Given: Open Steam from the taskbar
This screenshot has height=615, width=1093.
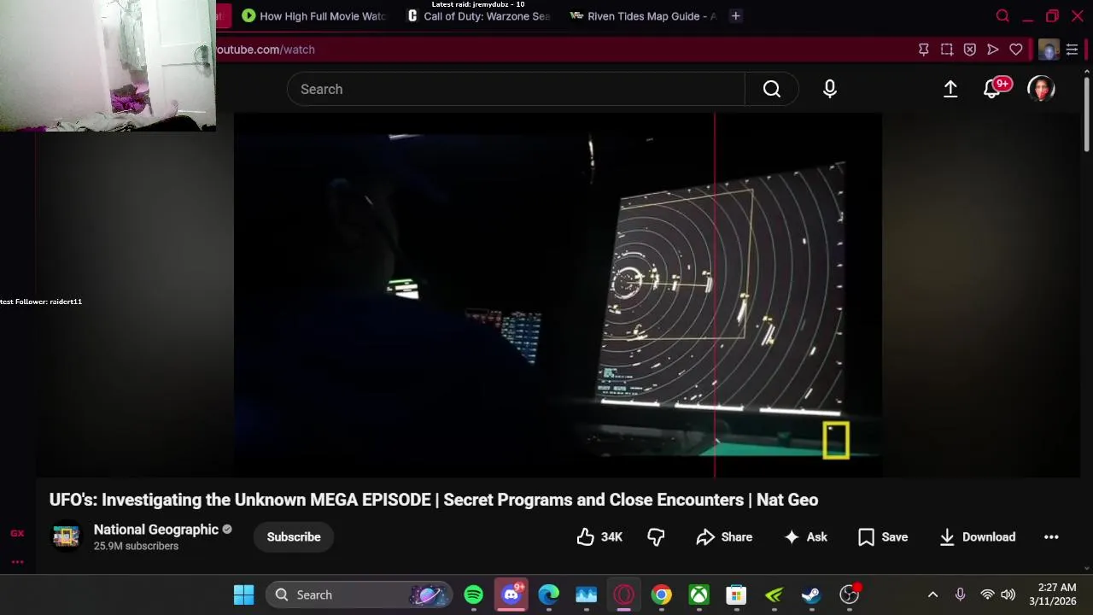Looking at the screenshot, I should tap(811, 594).
